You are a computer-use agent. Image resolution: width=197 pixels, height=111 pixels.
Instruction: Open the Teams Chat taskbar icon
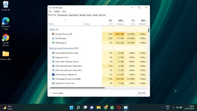point(92,108)
